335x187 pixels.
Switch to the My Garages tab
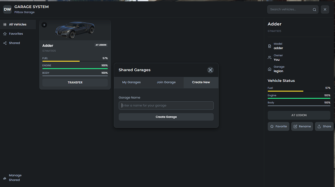pyautogui.click(x=131, y=82)
